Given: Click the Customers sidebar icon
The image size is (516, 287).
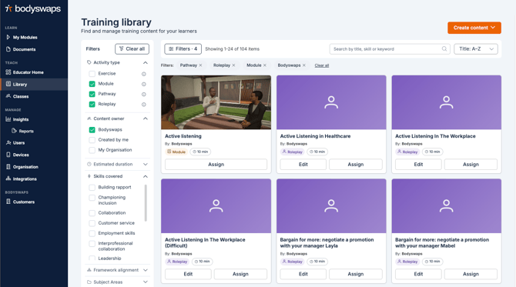Looking at the screenshot, I should click(8, 202).
